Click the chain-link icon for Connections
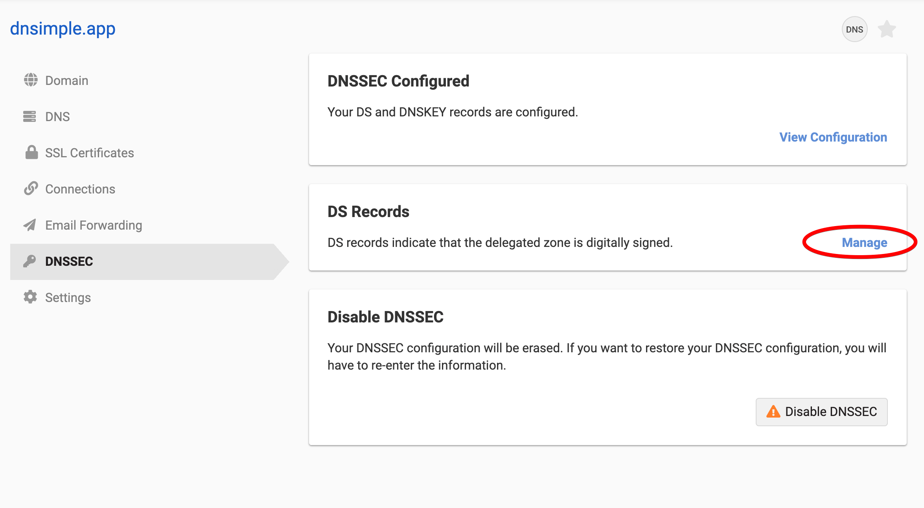This screenshot has width=924, height=508. pyautogui.click(x=31, y=189)
